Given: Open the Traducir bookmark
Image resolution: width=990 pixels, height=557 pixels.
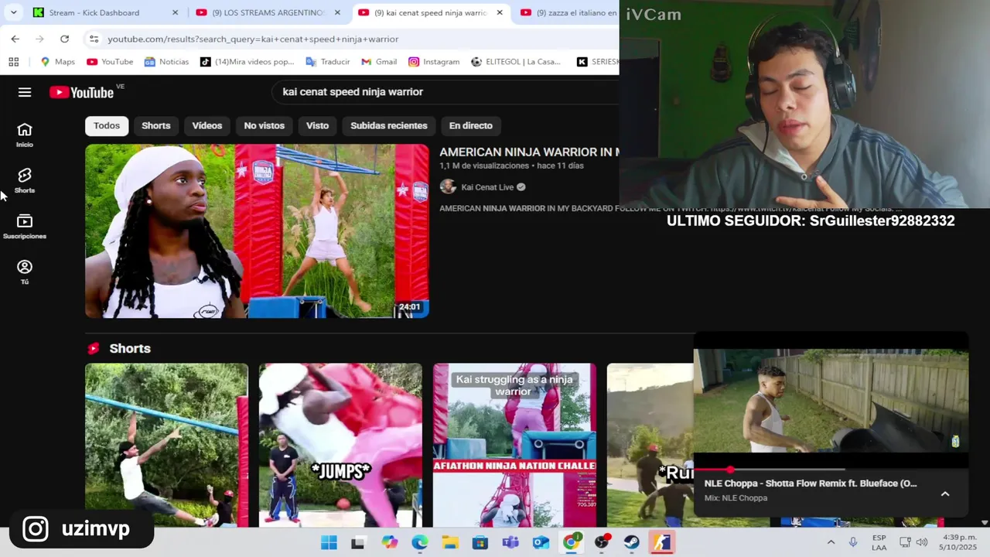Looking at the screenshot, I should 328,62.
